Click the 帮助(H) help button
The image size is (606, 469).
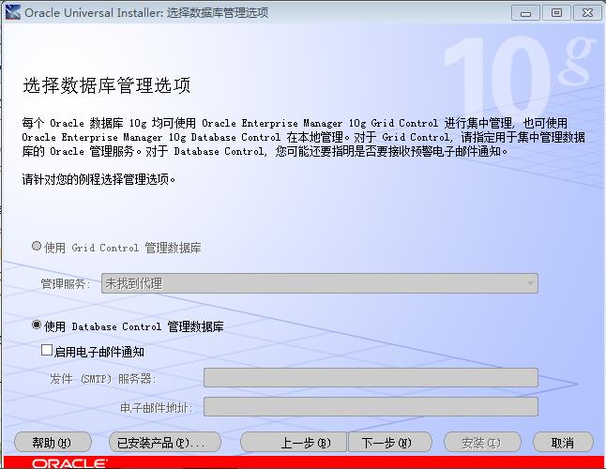tap(53, 443)
